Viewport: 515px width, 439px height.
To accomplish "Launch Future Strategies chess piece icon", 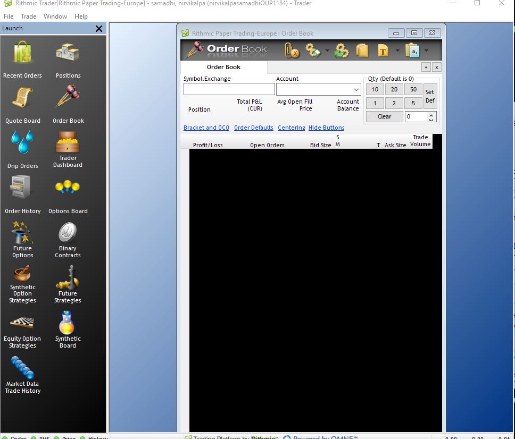I will click(x=68, y=285).
